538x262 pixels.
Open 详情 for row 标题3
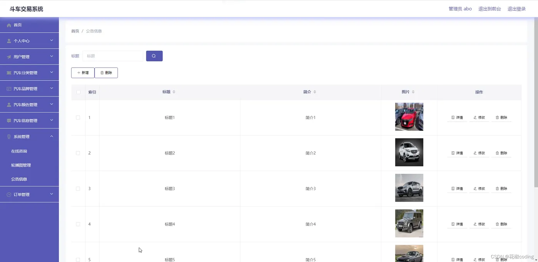click(457, 189)
